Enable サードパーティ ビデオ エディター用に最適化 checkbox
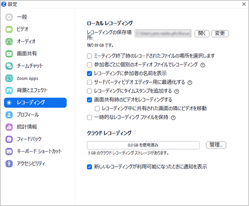The width and height of the screenshot is (249, 206). (x=89, y=82)
